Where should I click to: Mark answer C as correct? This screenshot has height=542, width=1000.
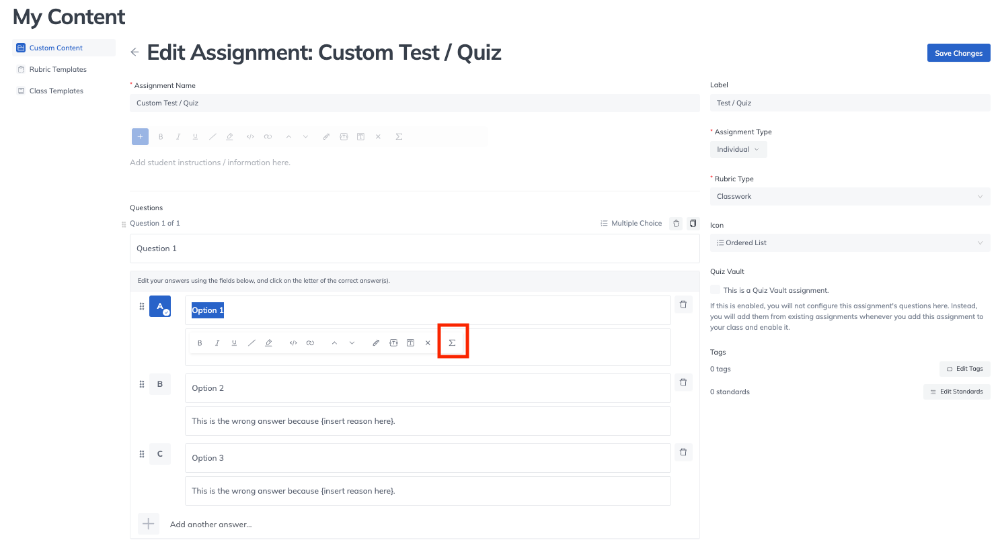(160, 454)
